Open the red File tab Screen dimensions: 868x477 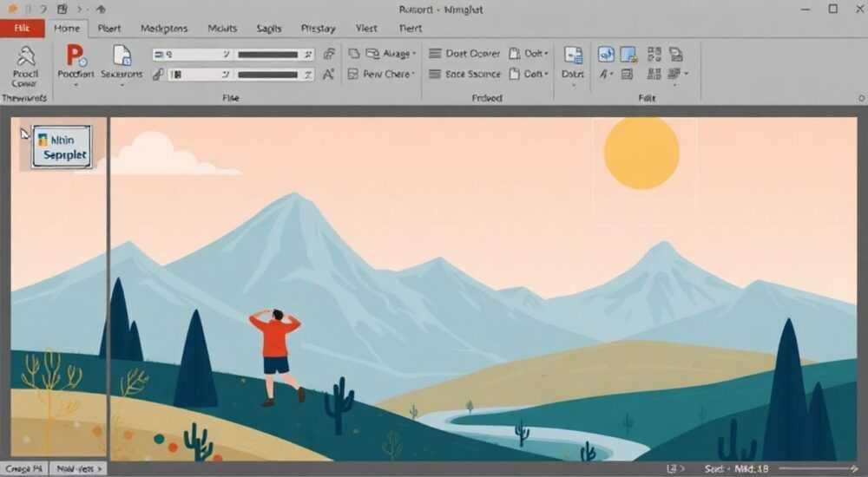point(23,29)
